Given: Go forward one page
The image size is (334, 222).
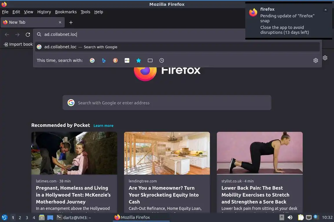Looking at the screenshot, I should (17, 35).
